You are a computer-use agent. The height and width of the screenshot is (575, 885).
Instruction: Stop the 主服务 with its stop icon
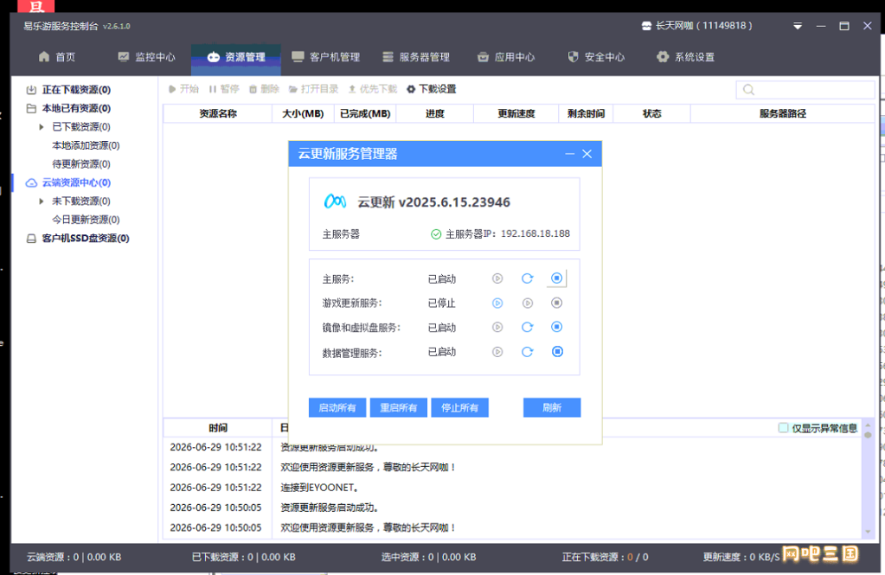click(556, 278)
